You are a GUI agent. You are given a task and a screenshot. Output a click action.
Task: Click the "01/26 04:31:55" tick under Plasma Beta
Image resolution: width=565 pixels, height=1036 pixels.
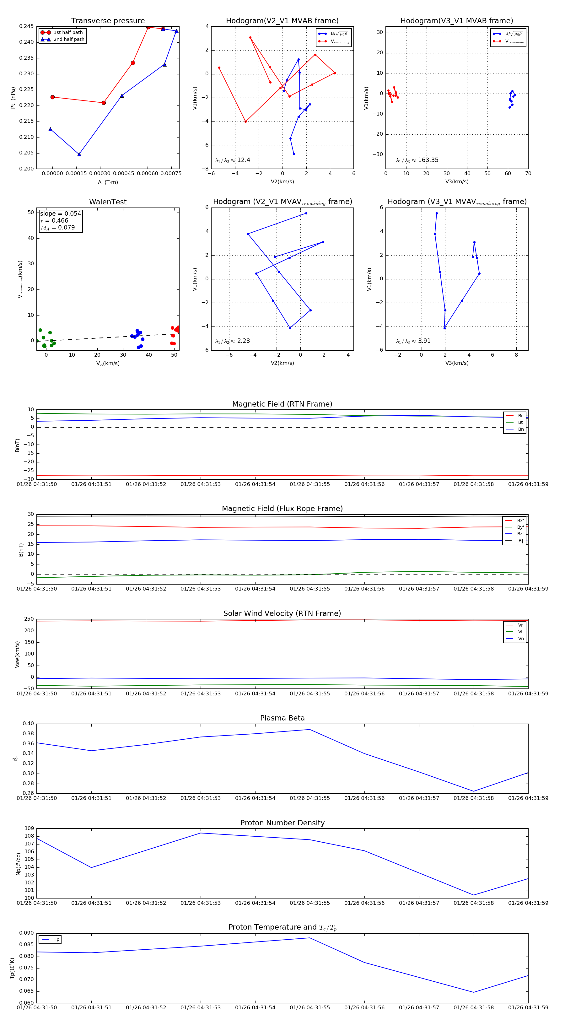pyautogui.click(x=309, y=798)
